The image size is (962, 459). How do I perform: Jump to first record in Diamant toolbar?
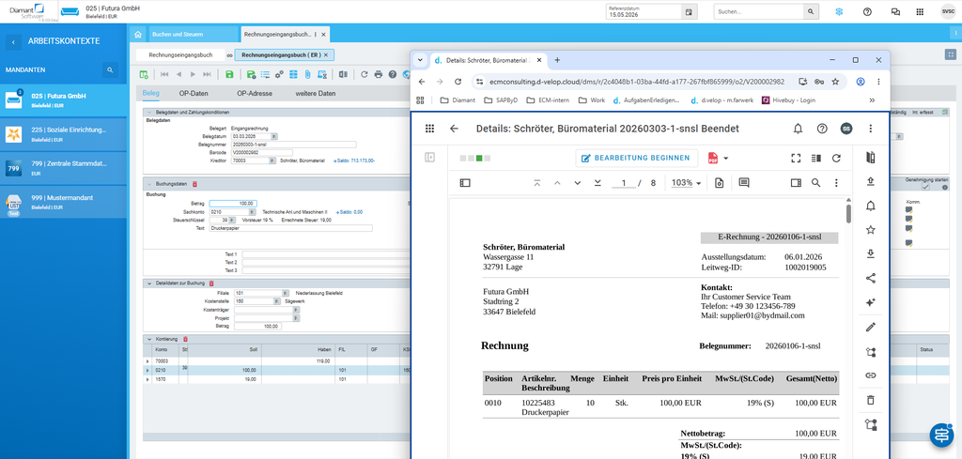(164, 74)
